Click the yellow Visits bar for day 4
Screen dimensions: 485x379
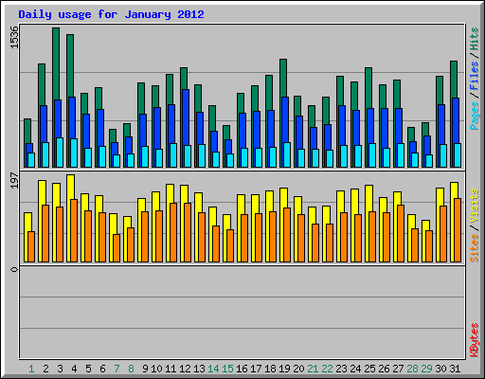tap(71, 187)
